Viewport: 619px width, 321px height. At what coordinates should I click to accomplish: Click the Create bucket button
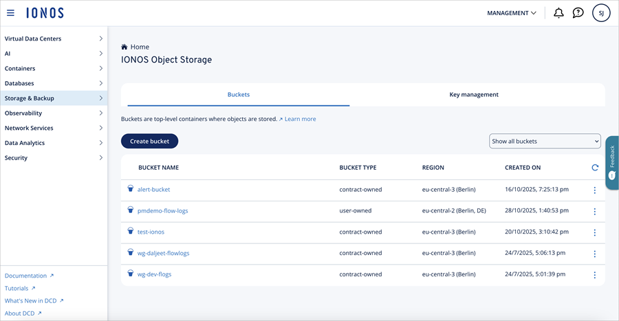pos(150,141)
